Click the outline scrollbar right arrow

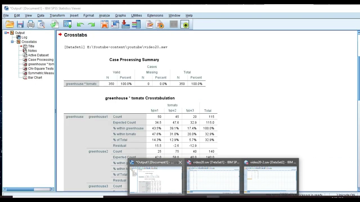click(52, 189)
